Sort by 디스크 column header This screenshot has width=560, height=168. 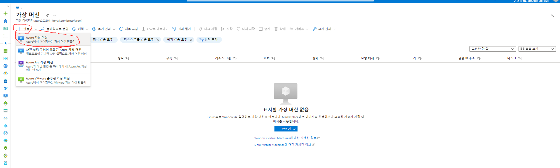[515, 58]
